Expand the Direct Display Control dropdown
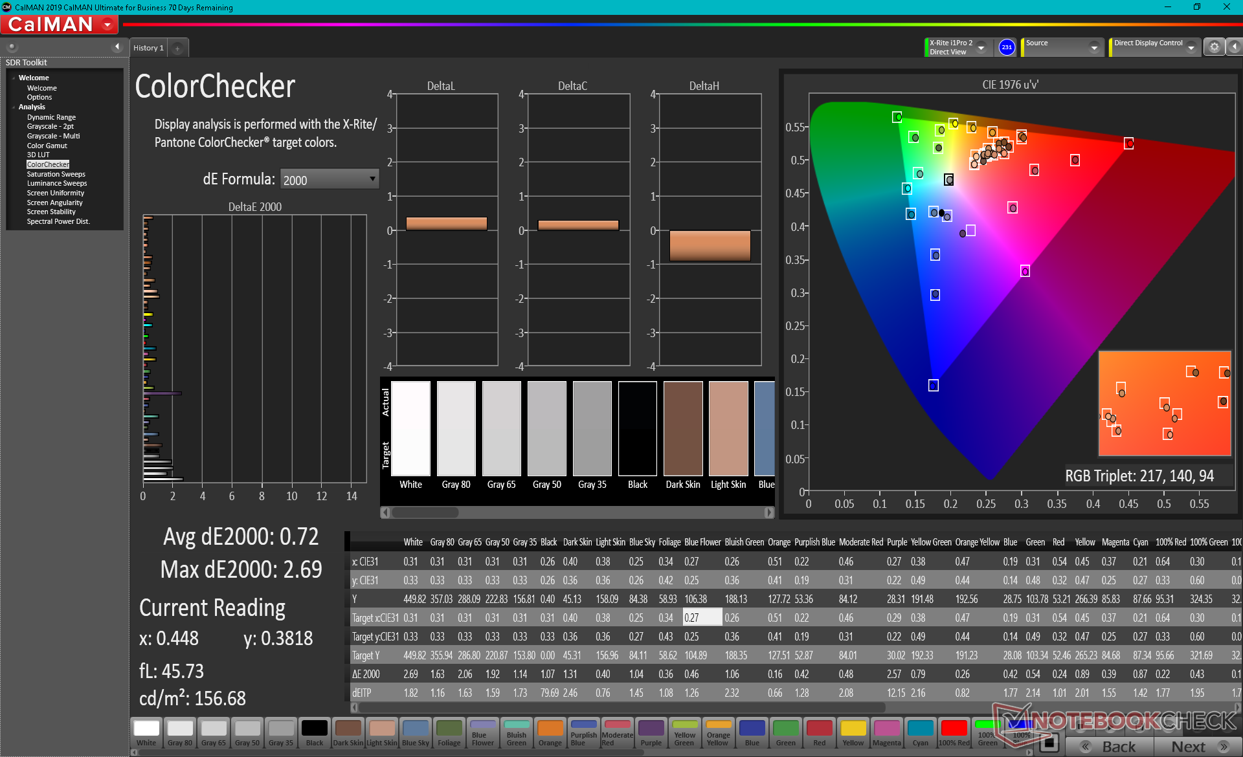The image size is (1243, 757). 1191,47
